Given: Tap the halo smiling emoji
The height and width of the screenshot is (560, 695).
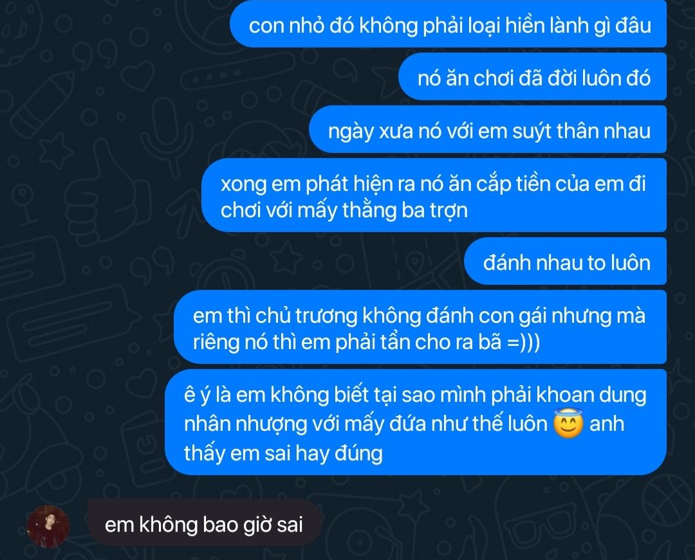Looking at the screenshot, I should [568, 424].
